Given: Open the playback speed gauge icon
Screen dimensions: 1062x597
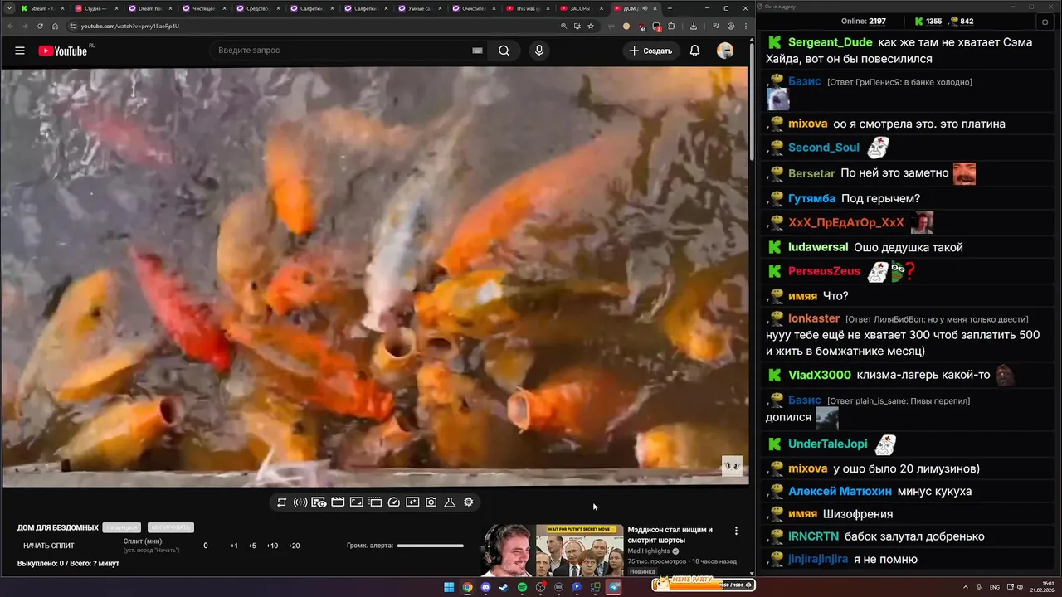Looking at the screenshot, I should click(394, 502).
